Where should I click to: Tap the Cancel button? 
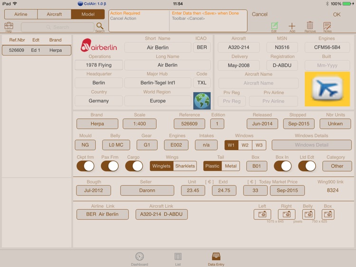[x=260, y=14]
